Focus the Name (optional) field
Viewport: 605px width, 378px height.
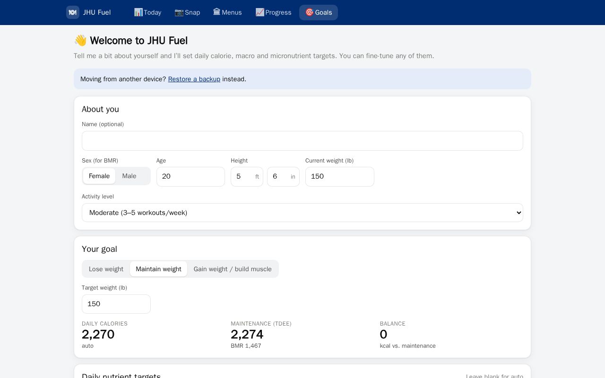point(302,141)
